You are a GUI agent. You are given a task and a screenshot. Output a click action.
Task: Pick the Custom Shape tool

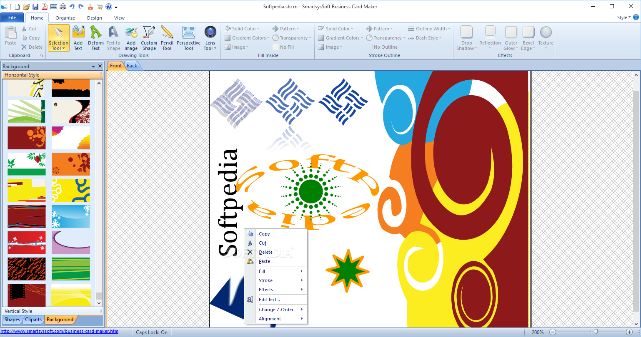pos(149,38)
